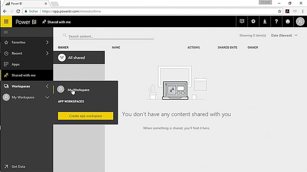Bookmark page with the star icon

point(280,11)
